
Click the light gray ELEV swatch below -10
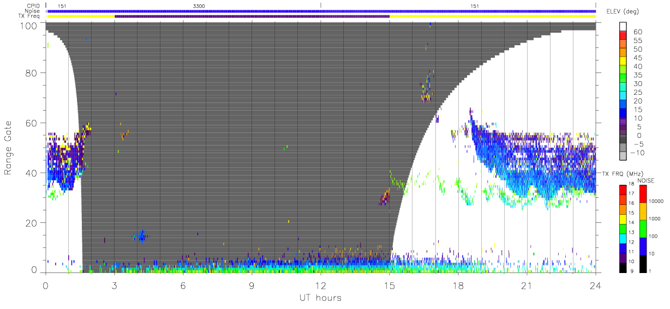624,157
